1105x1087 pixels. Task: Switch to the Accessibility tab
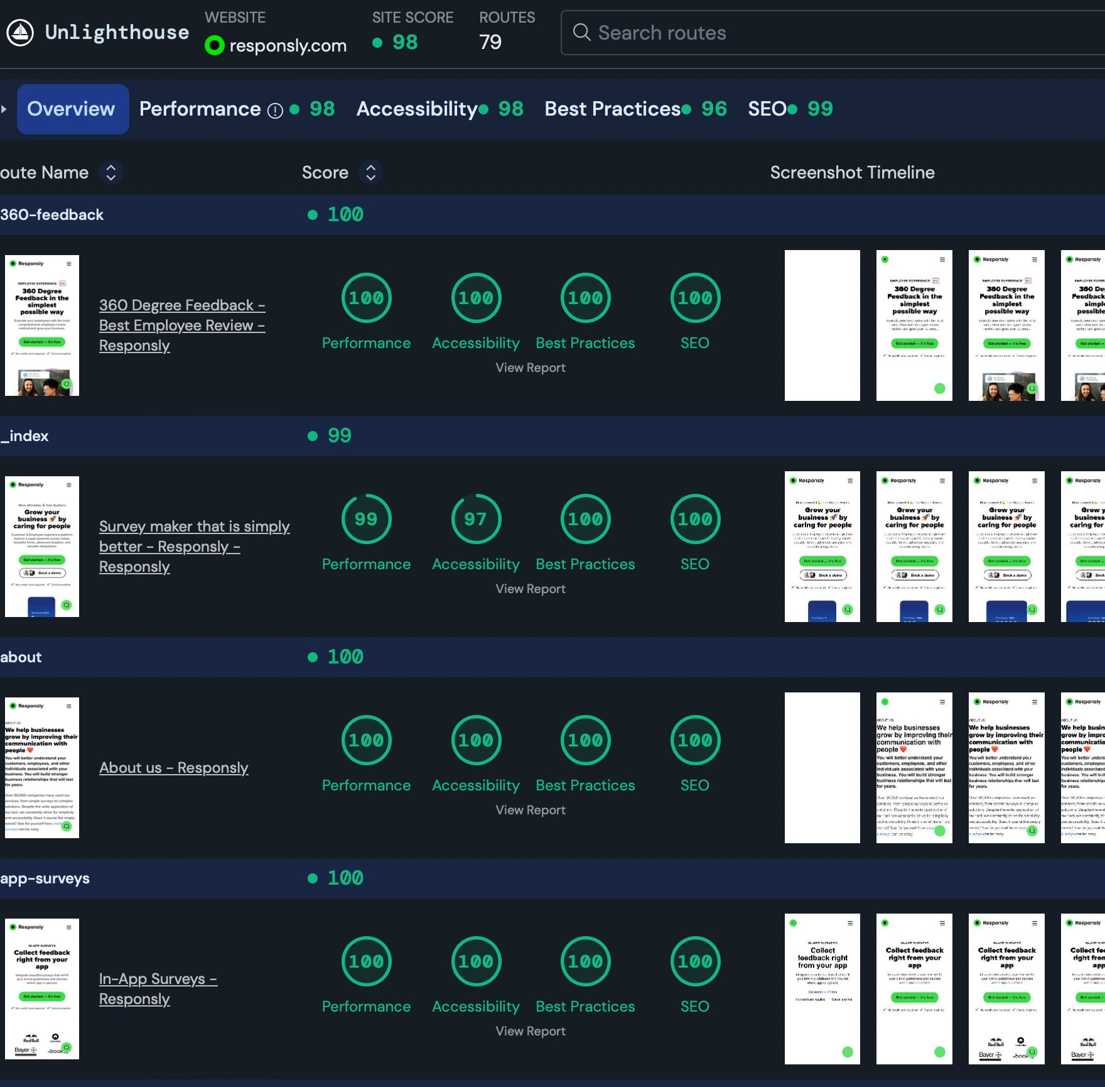pos(416,109)
